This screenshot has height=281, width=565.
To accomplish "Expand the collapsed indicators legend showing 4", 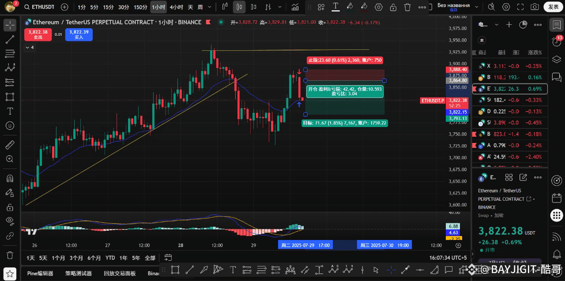I will [29, 47].
